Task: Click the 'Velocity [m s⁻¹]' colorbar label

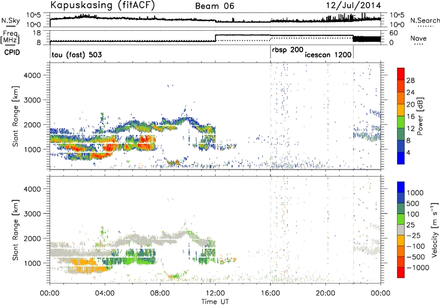Action: [435, 230]
